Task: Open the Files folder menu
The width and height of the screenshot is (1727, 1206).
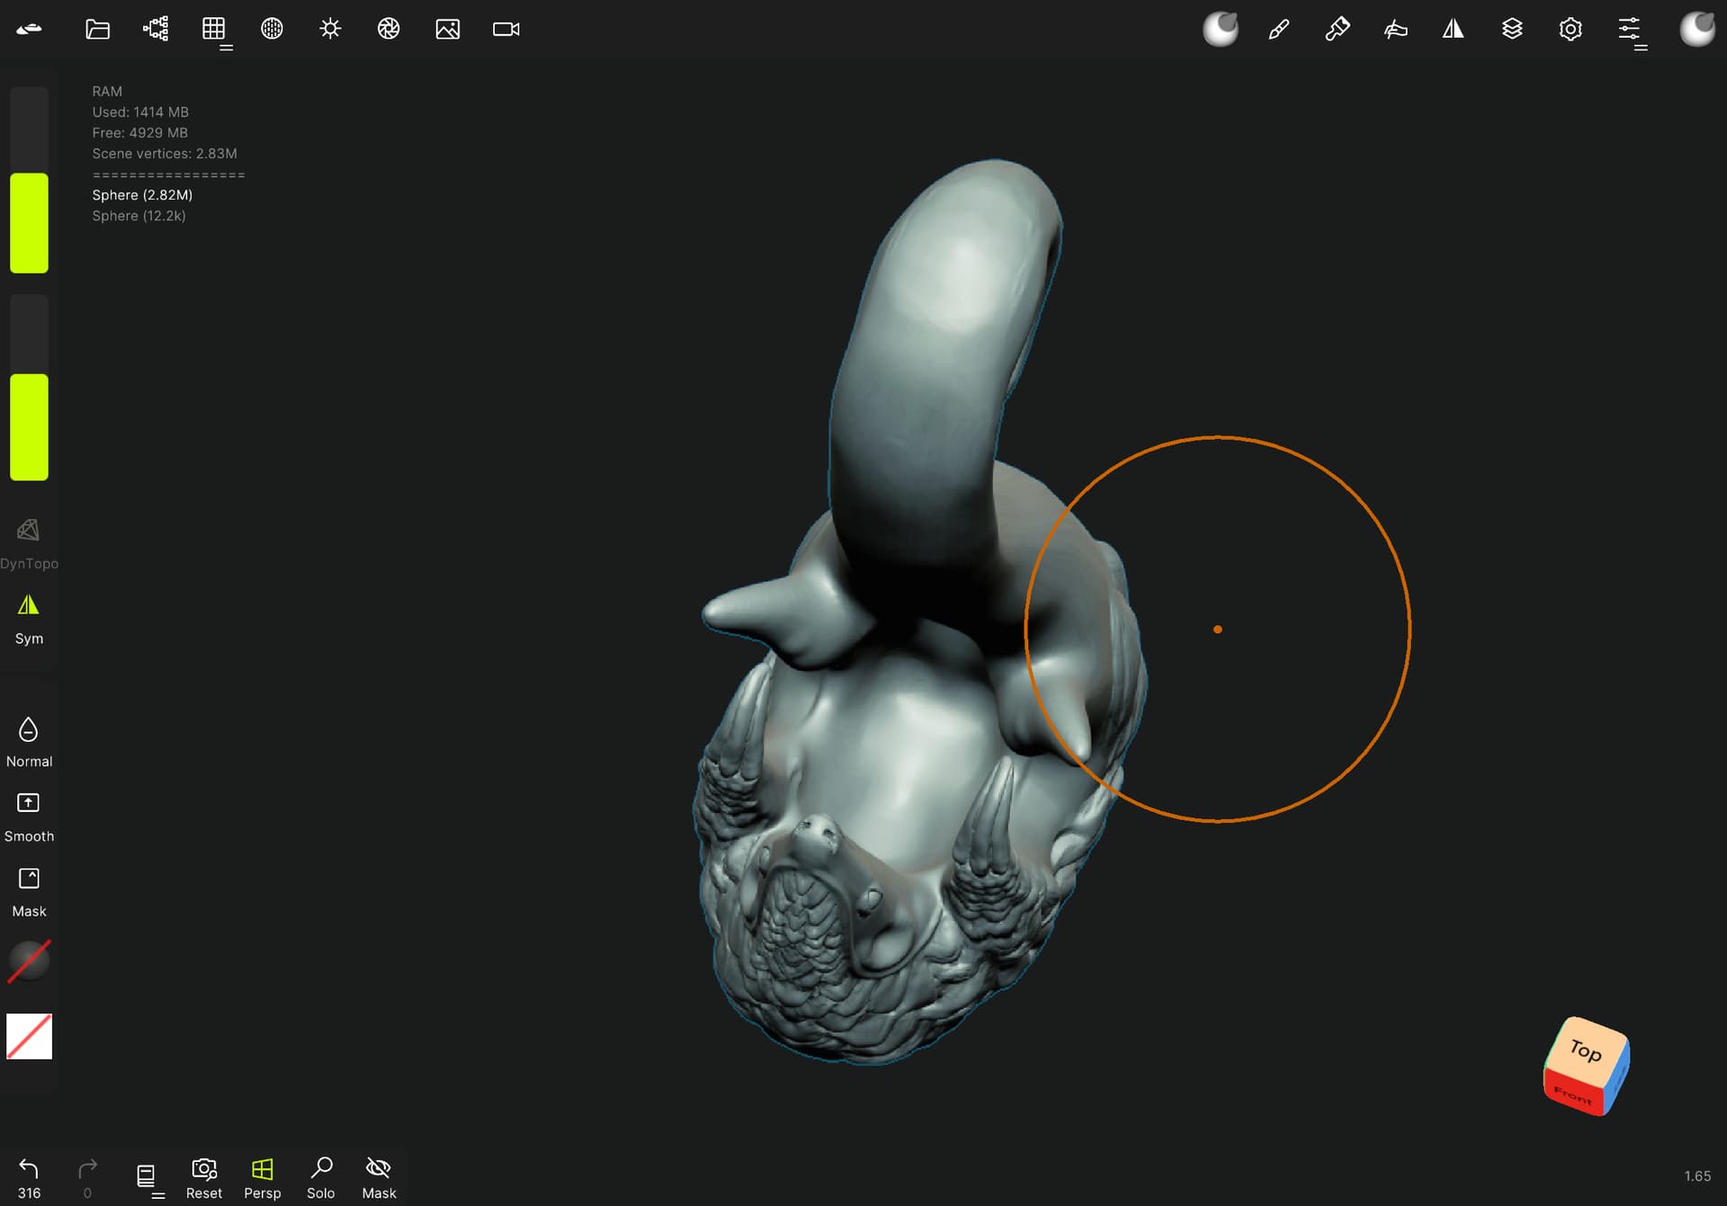Action: click(97, 29)
